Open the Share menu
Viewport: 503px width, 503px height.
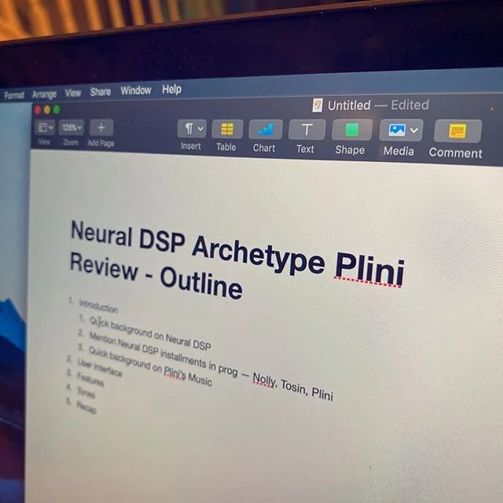[101, 92]
